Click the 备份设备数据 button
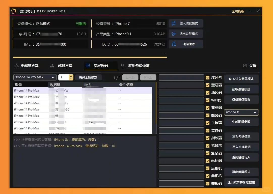The width and height of the screenshot is (273, 194). coord(241,100)
